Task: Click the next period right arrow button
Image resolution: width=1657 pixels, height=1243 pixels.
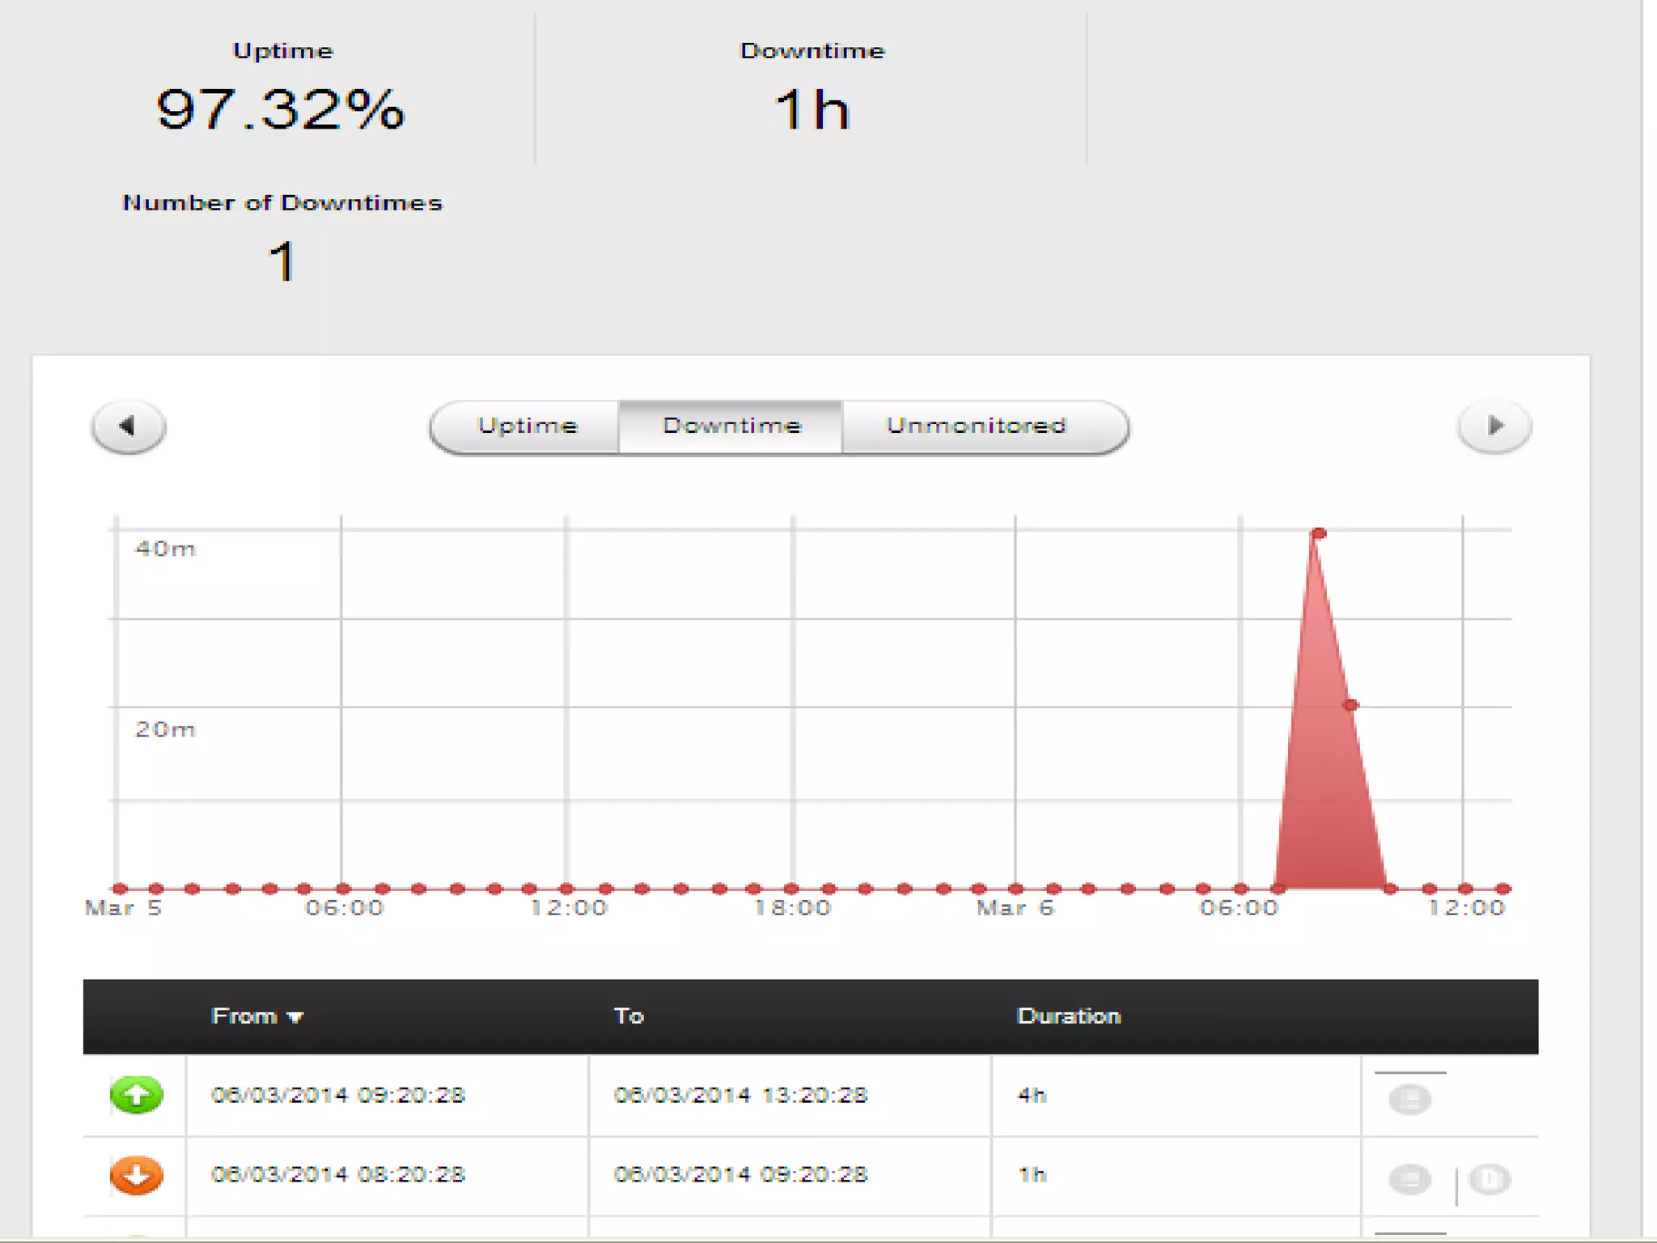Action: point(1494,426)
